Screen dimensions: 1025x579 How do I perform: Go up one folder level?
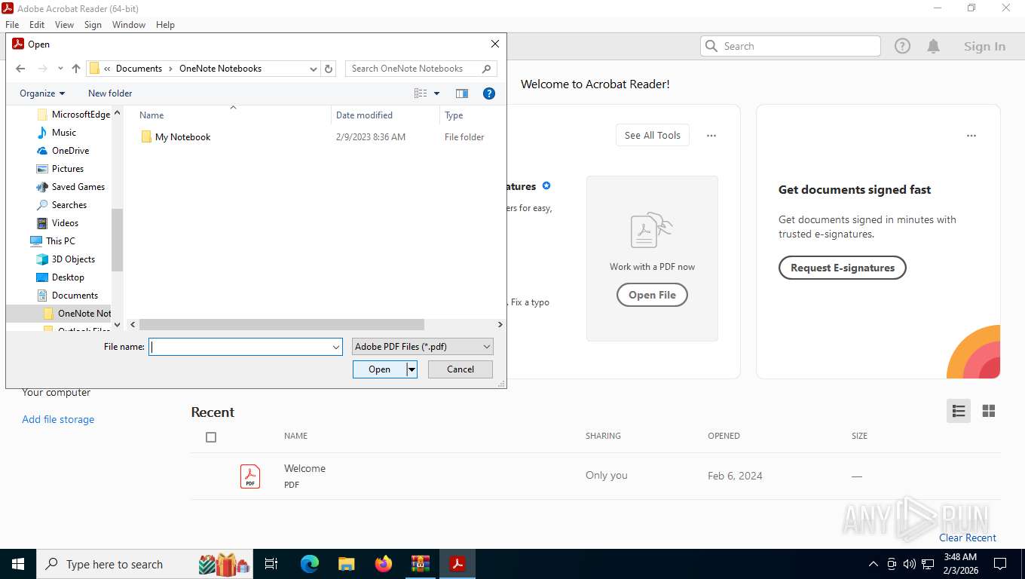coord(75,69)
